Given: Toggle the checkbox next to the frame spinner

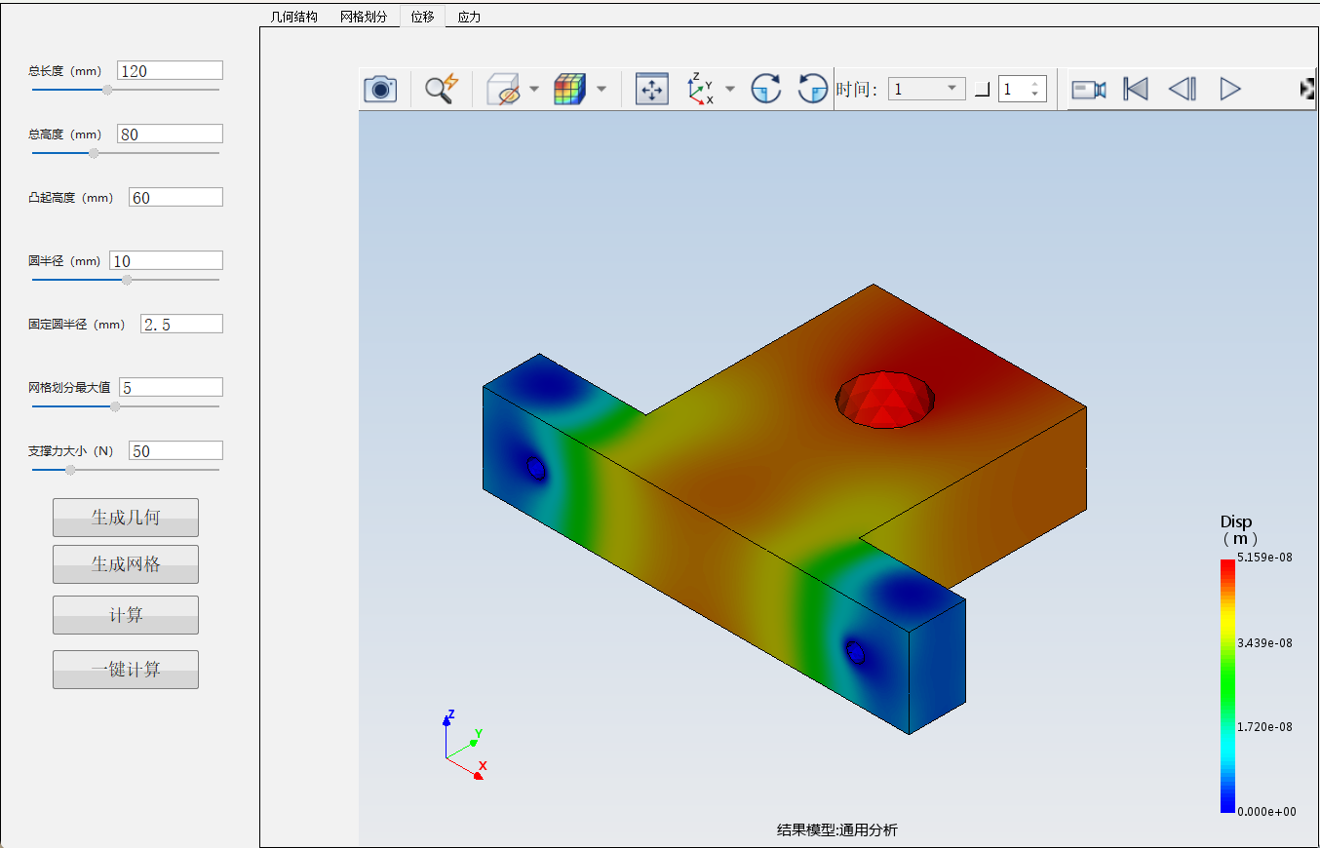Looking at the screenshot, I should (x=982, y=90).
